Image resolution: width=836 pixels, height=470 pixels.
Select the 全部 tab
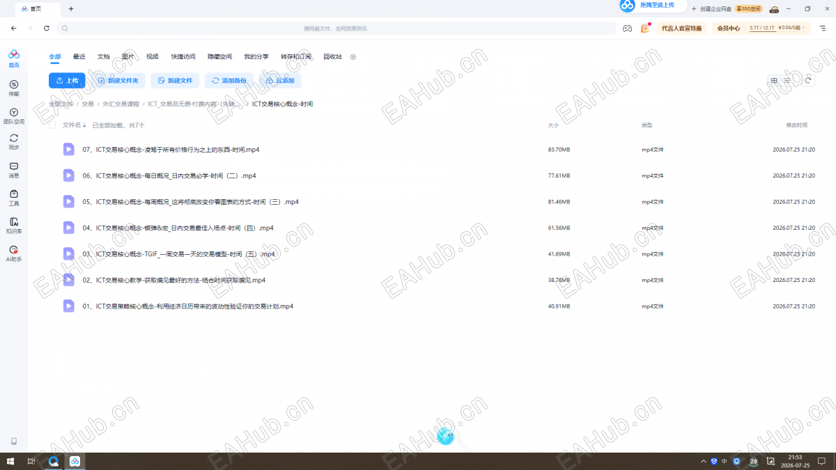(x=55, y=56)
